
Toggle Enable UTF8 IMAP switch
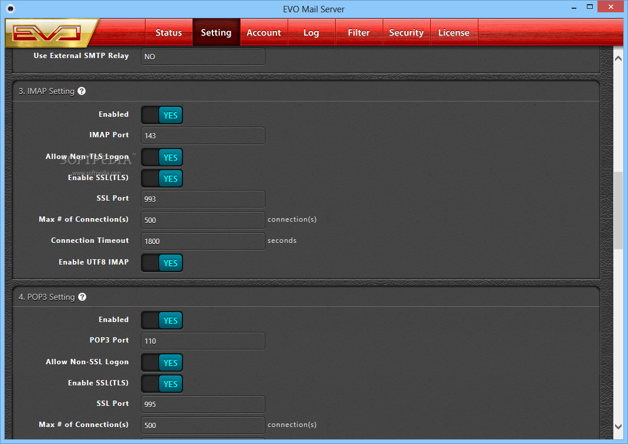coord(162,263)
